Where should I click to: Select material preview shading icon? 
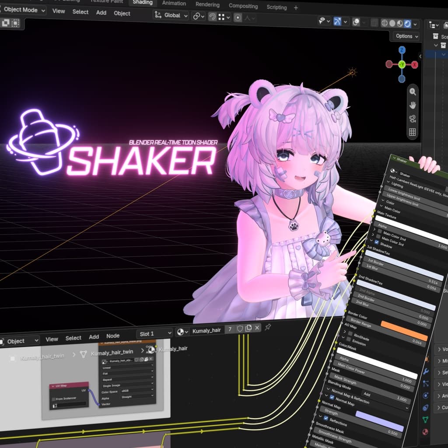tap(400, 24)
